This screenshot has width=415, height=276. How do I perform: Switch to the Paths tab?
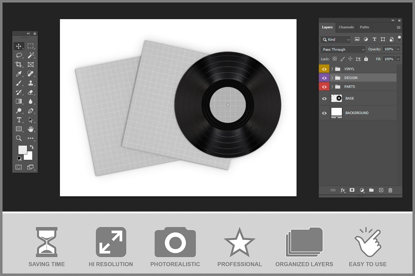click(364, 27)
